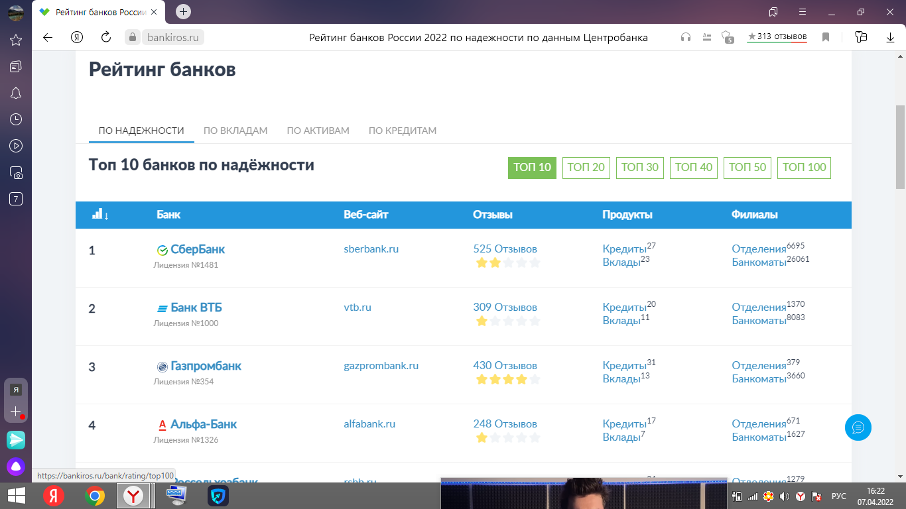Open the blue chat support bubble
The width and height of the screenshot is (906, 509).
(x=858, y=427)
